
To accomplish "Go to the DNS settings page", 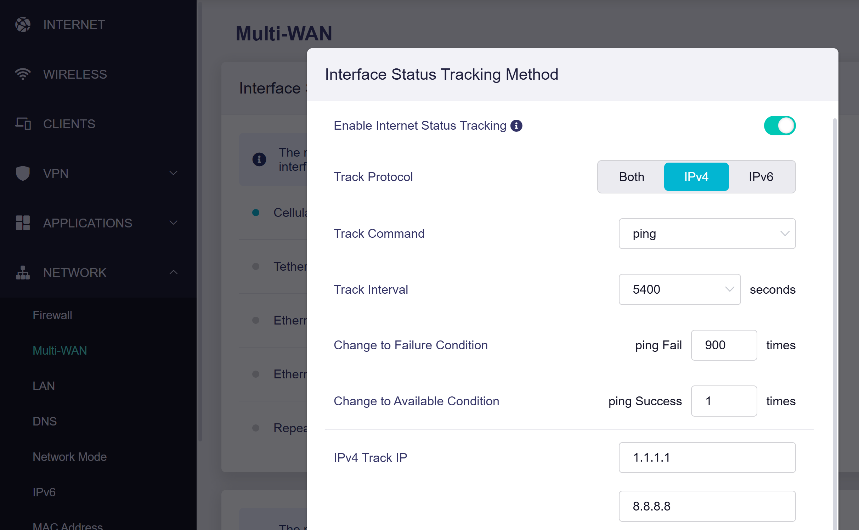I will pyautogui.click(x=45, y=421).
